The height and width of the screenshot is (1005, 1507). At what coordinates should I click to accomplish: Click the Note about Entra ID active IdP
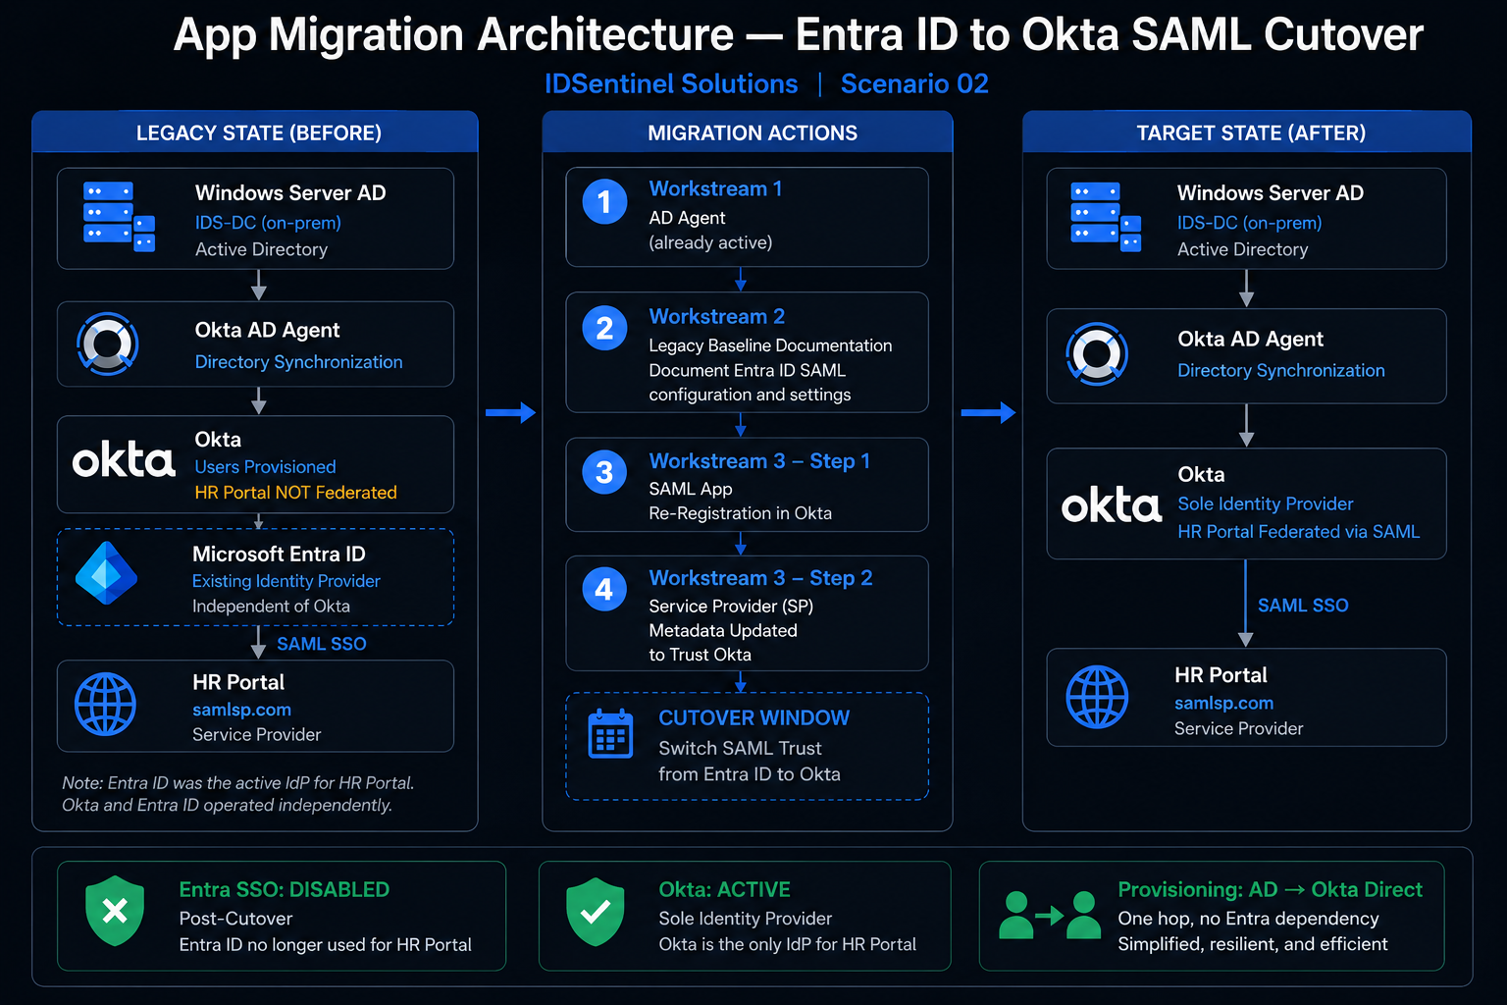pos(238,794)
